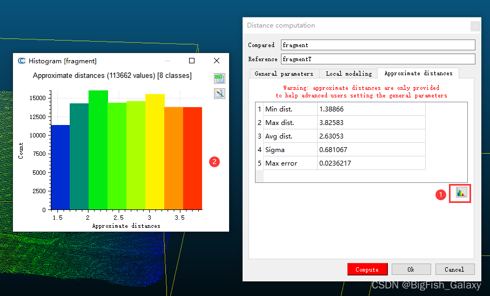Viewport: 490px width, 296px height.
Task: Select the Min dist. label cell
Action: point(290,109)
